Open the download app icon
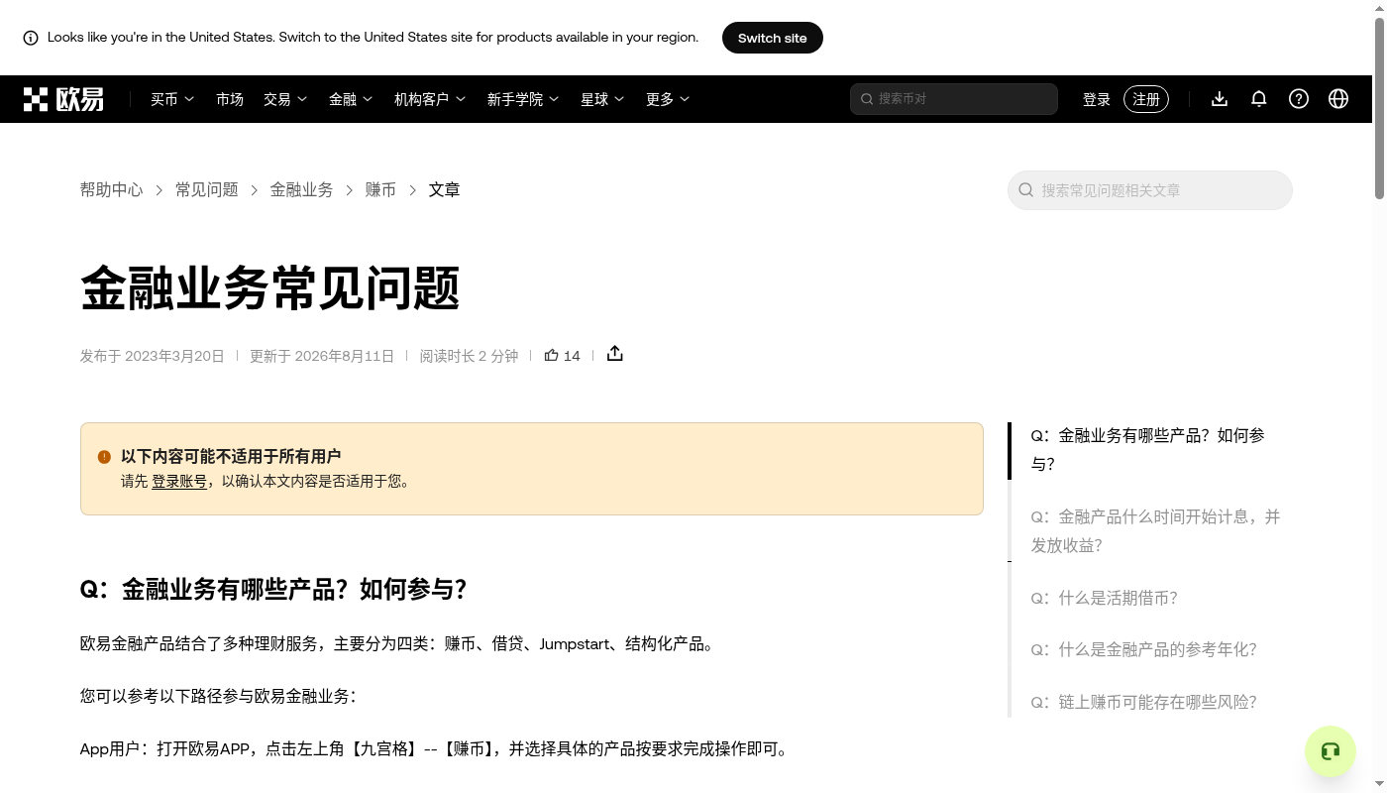1387x793 pixels. (1220, 99)
